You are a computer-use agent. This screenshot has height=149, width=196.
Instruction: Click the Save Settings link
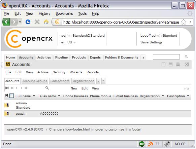pos(151,42)
